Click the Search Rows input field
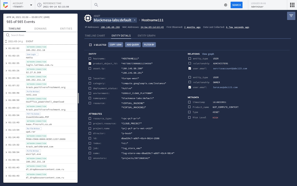Viewport: 297px width, 186px height. (42, 35)
